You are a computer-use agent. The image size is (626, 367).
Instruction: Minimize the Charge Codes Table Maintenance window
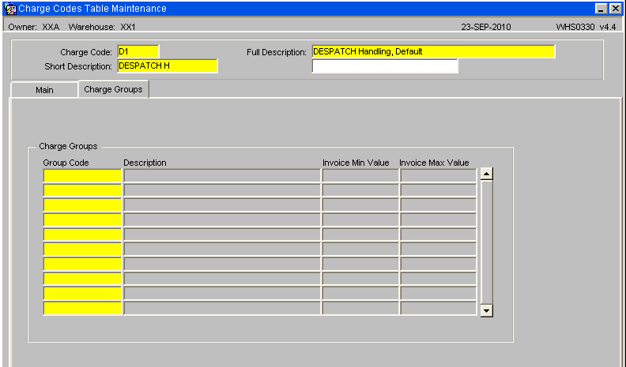601,9
